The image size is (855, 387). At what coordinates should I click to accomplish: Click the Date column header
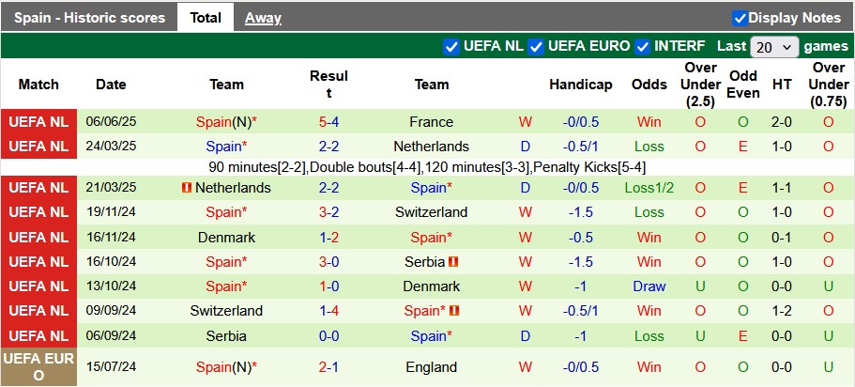[x=111, y=85]
